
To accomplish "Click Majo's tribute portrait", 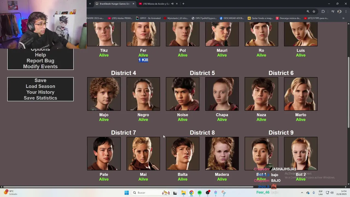I will [104, 94].
